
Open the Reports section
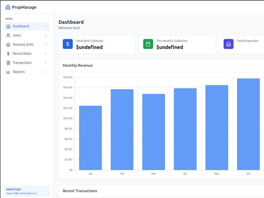pos(27,72)
